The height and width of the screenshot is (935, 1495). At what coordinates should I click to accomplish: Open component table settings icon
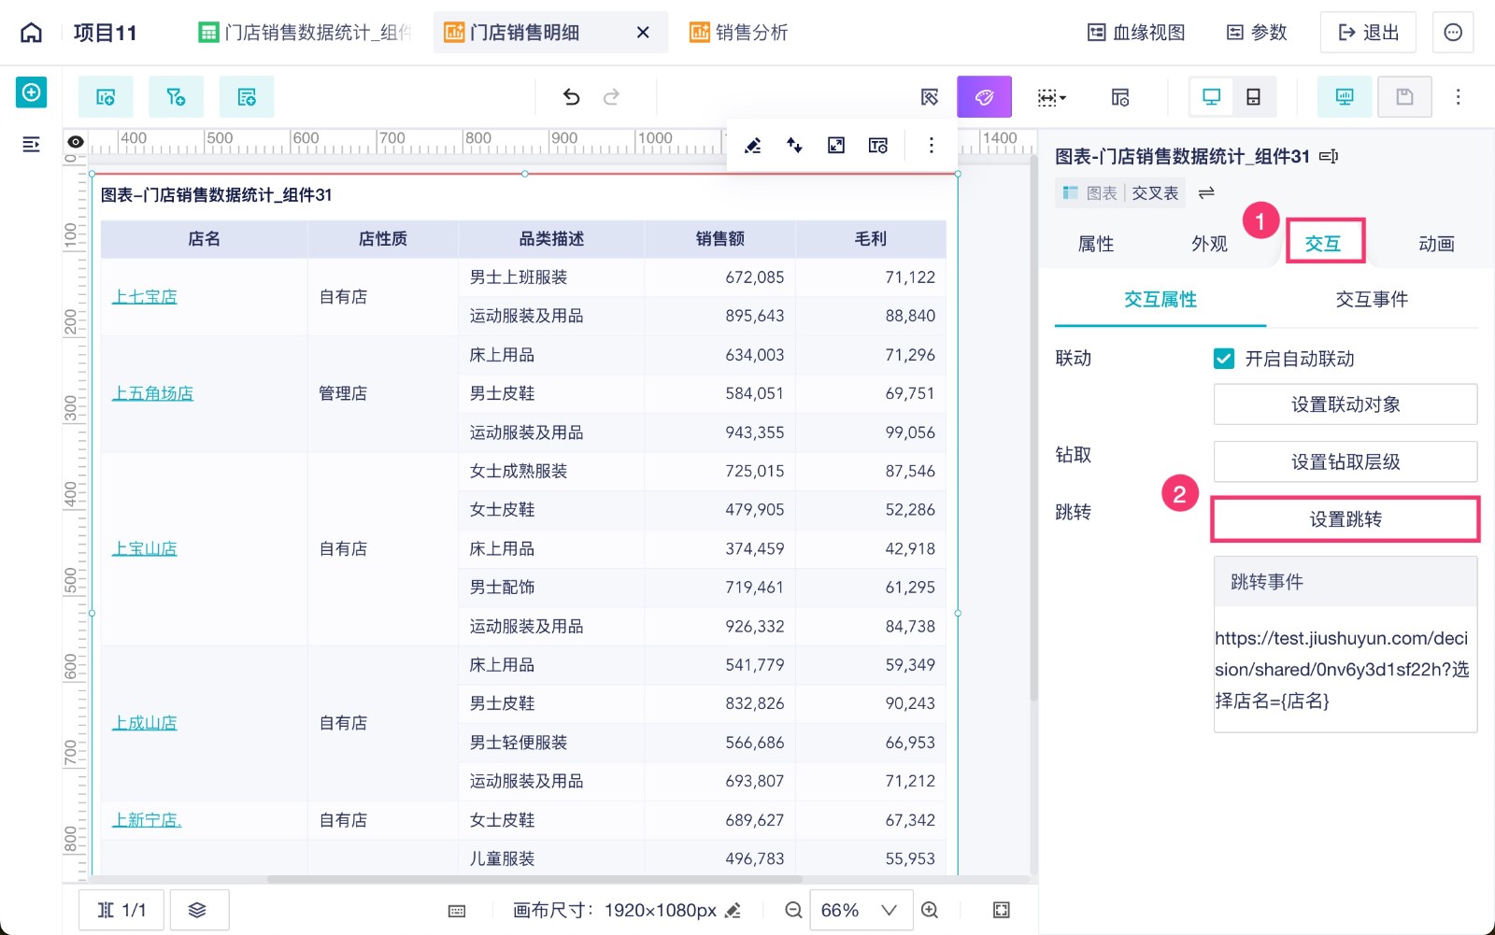click(x=878, y=145)
